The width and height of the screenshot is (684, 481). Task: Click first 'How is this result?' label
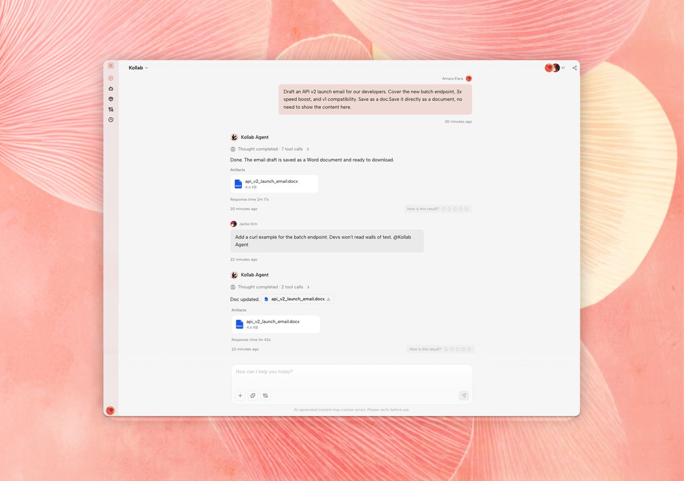click(x=422, y=209)
